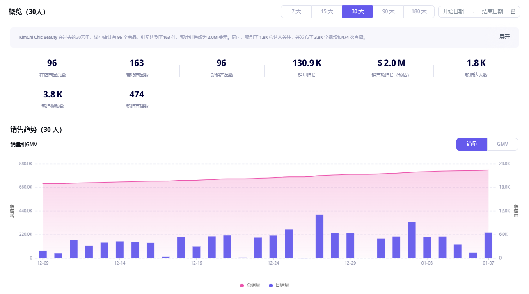Image resolution: width=529 pixels, height=294 pixels.
Task: Click the 130.9 K 销量增长 metric
Action: [x=307, y=63]
